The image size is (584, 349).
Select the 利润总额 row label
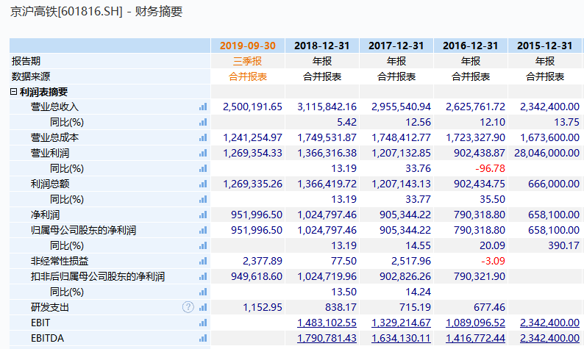click(50, 184)
